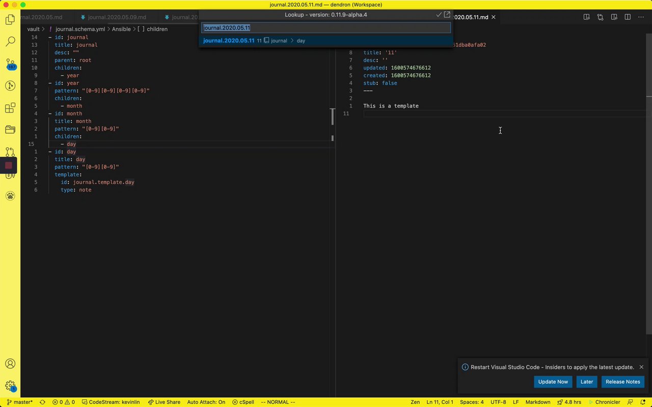
Task: Click the 'type: note' line
Action: [x=76, y=190]
